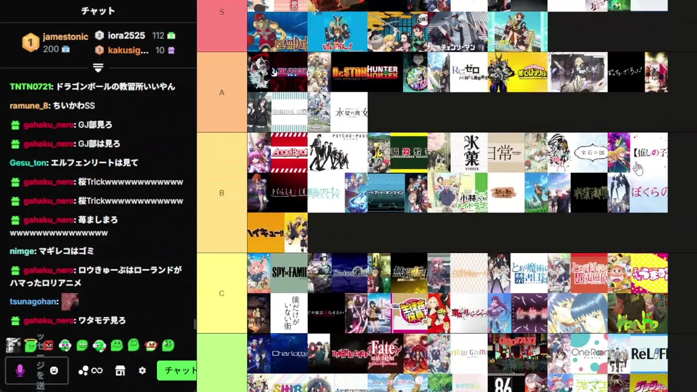This screenshot has width=697, height=392.
Task: Select the BLEACH thumbnail in A tier
Action: (278, 72)
